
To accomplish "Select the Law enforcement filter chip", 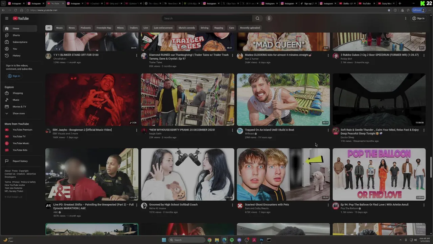I will coord(163,28).
